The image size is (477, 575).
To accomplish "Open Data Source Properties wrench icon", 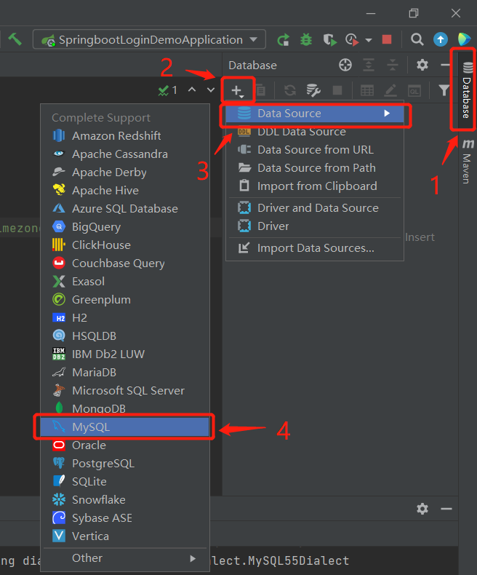I will tap(313, 90).
